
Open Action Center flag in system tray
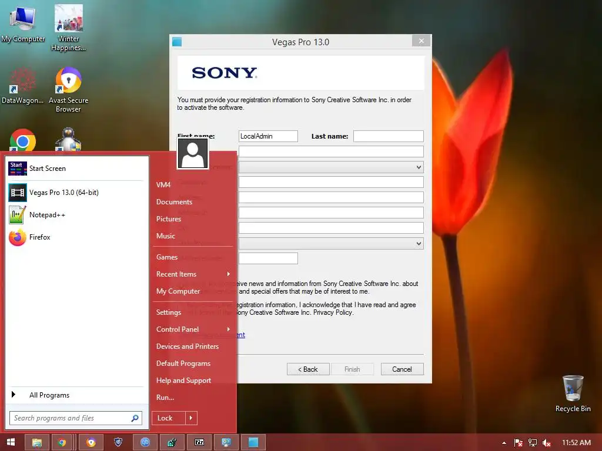coord(519,443)
